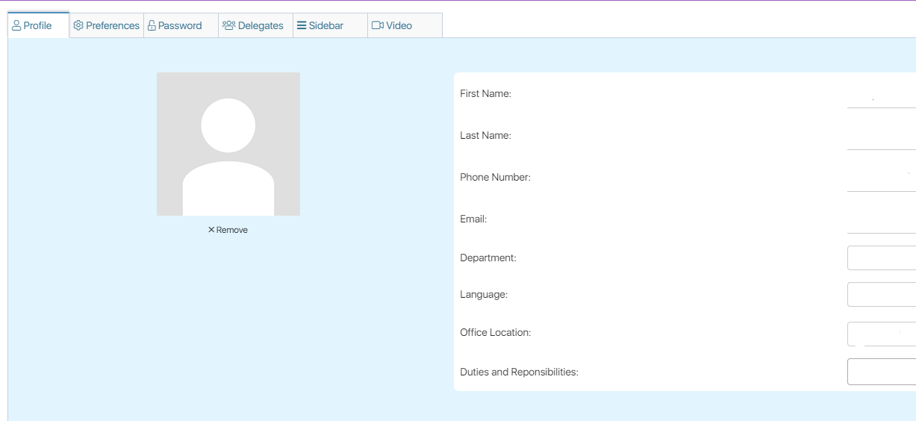Click the camera icon beside Video

pyautogui.click(x=378, y=25)
